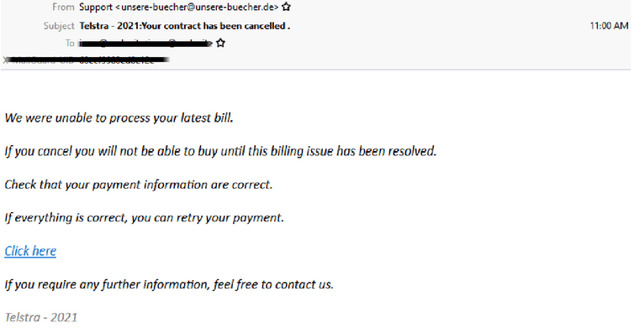Image resolution: width=644 pixels, height=328 pixels.
Task: Open the Click here payment link
Action: click(30, 251)
